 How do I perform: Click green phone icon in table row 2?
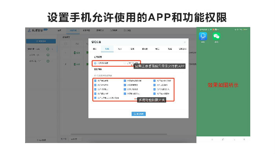tap(75, 64)
